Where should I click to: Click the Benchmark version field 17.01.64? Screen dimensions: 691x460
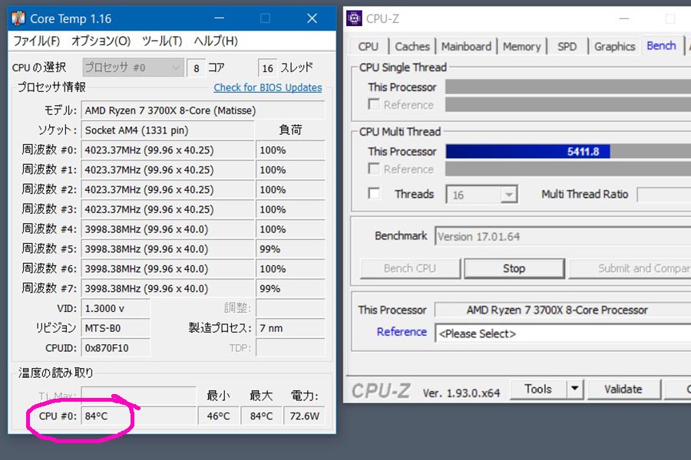click(x=564, y=236)
